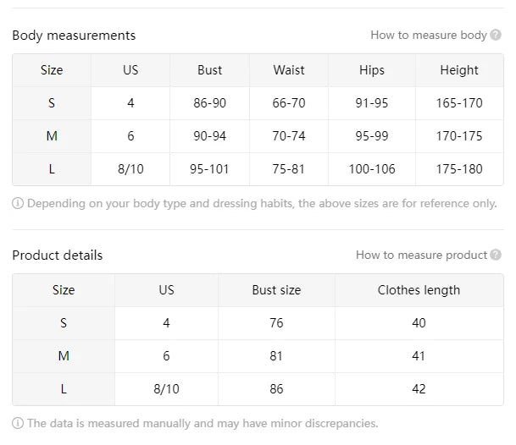Click the info icon before manual measurement note
The image size is (516, 445).
click(x=18, y=423)
